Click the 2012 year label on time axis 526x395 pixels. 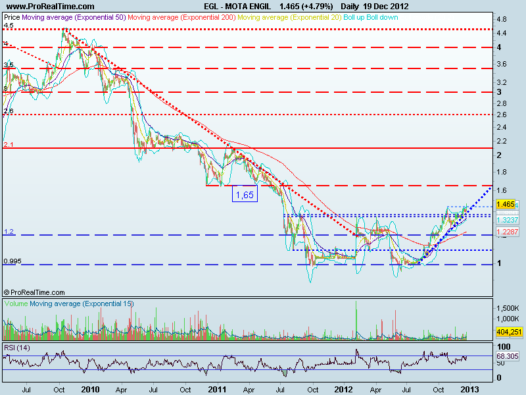click(x=343, y=390)
